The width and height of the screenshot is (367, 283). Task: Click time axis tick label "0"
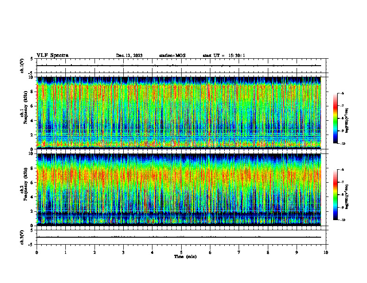[37, 252]
